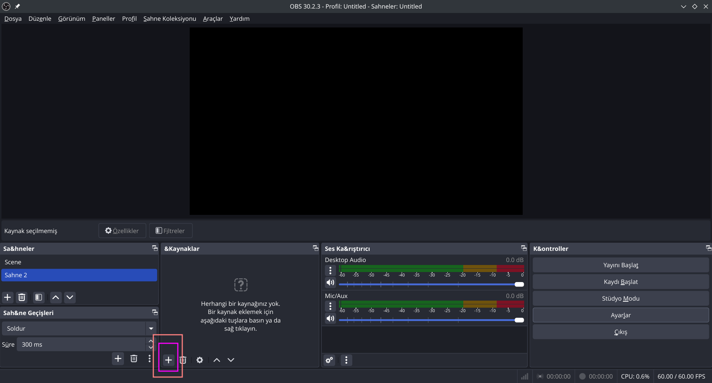712x383 pixels.
Task: Click the 300 ms duration field
Action: (81, 344)
